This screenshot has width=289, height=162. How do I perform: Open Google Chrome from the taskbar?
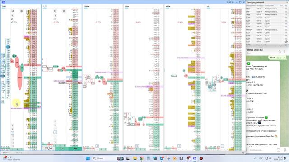click(141, 158)
